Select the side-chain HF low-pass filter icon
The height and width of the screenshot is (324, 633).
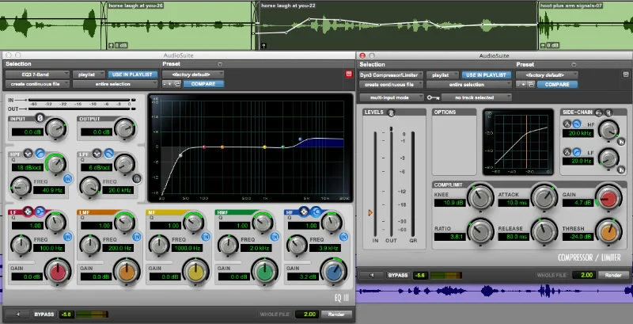click(577, 124)
